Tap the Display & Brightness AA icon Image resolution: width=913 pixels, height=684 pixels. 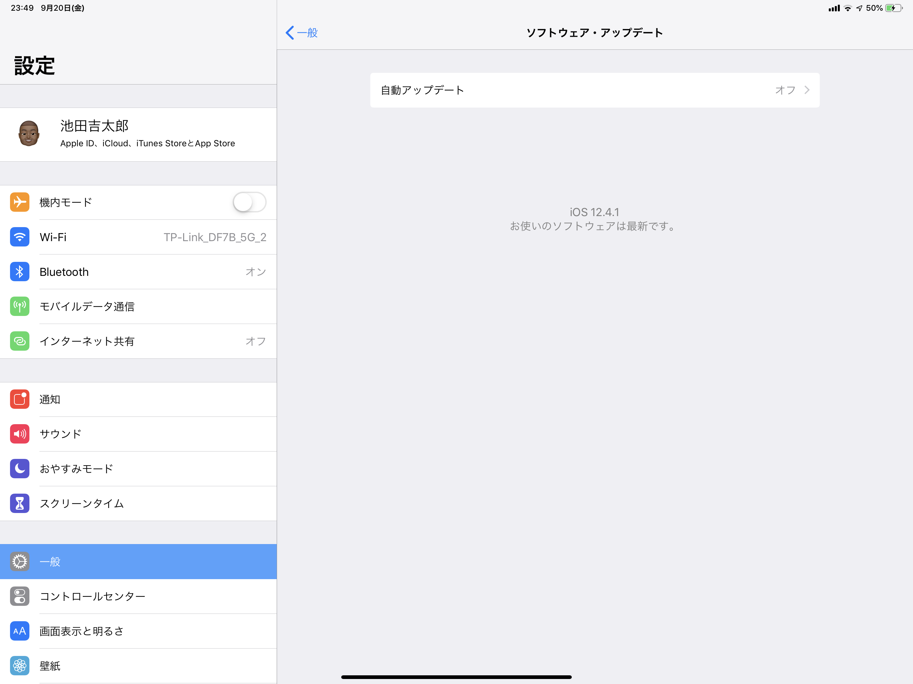pos(19,631)
